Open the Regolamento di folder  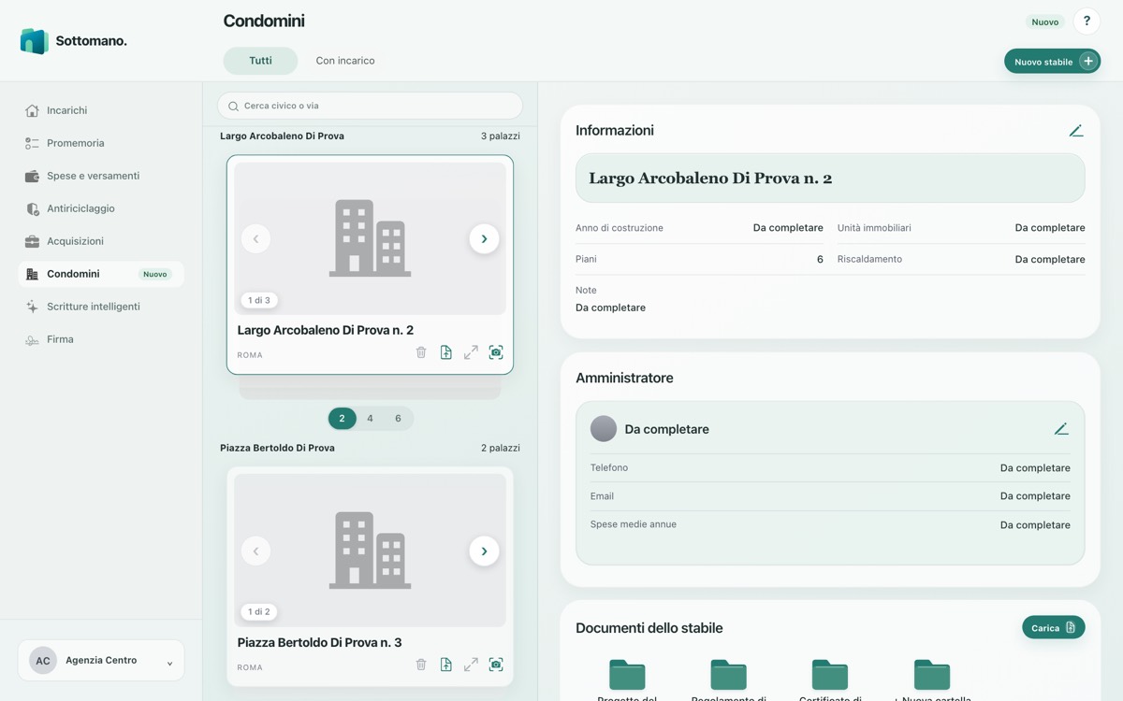point(728,680)
